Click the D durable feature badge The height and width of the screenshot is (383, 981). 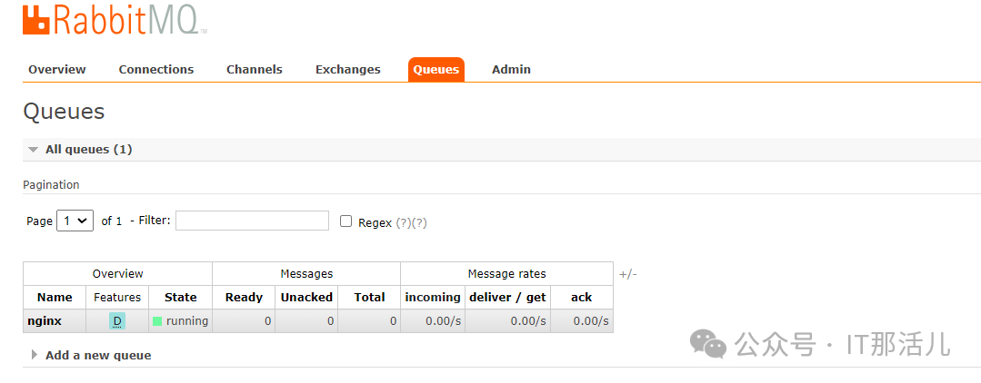tap(117, 321)
